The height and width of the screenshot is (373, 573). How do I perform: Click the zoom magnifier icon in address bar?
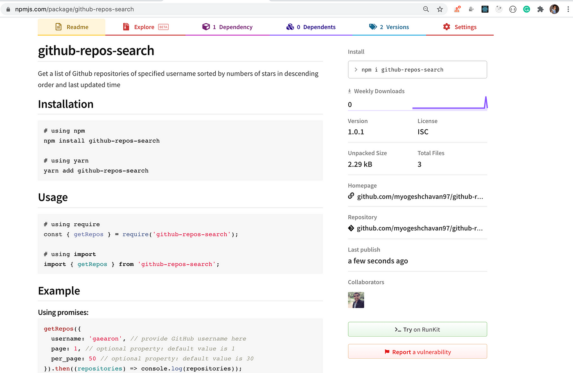point(426,9)
